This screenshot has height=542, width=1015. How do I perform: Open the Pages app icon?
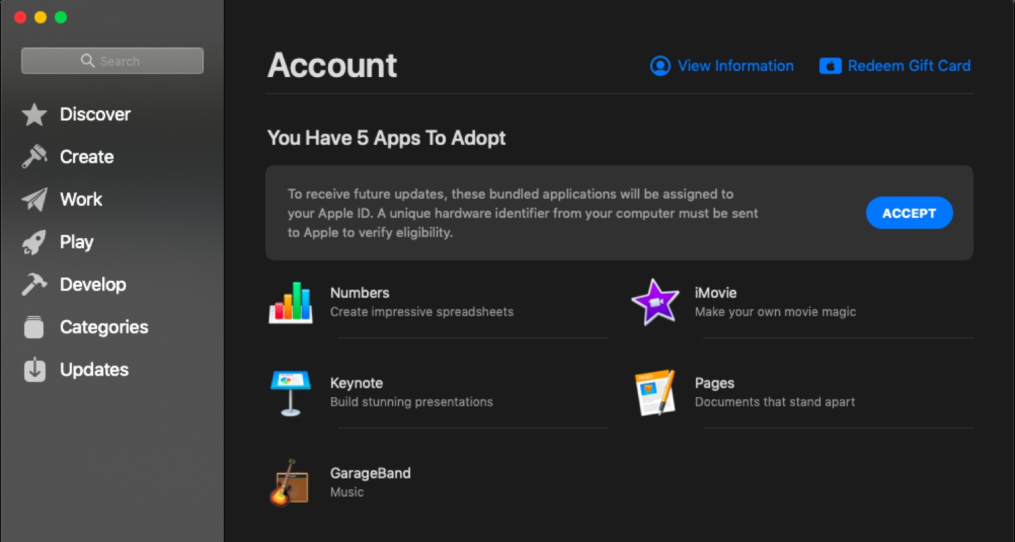pyautogui.click(x=655, y=392)
